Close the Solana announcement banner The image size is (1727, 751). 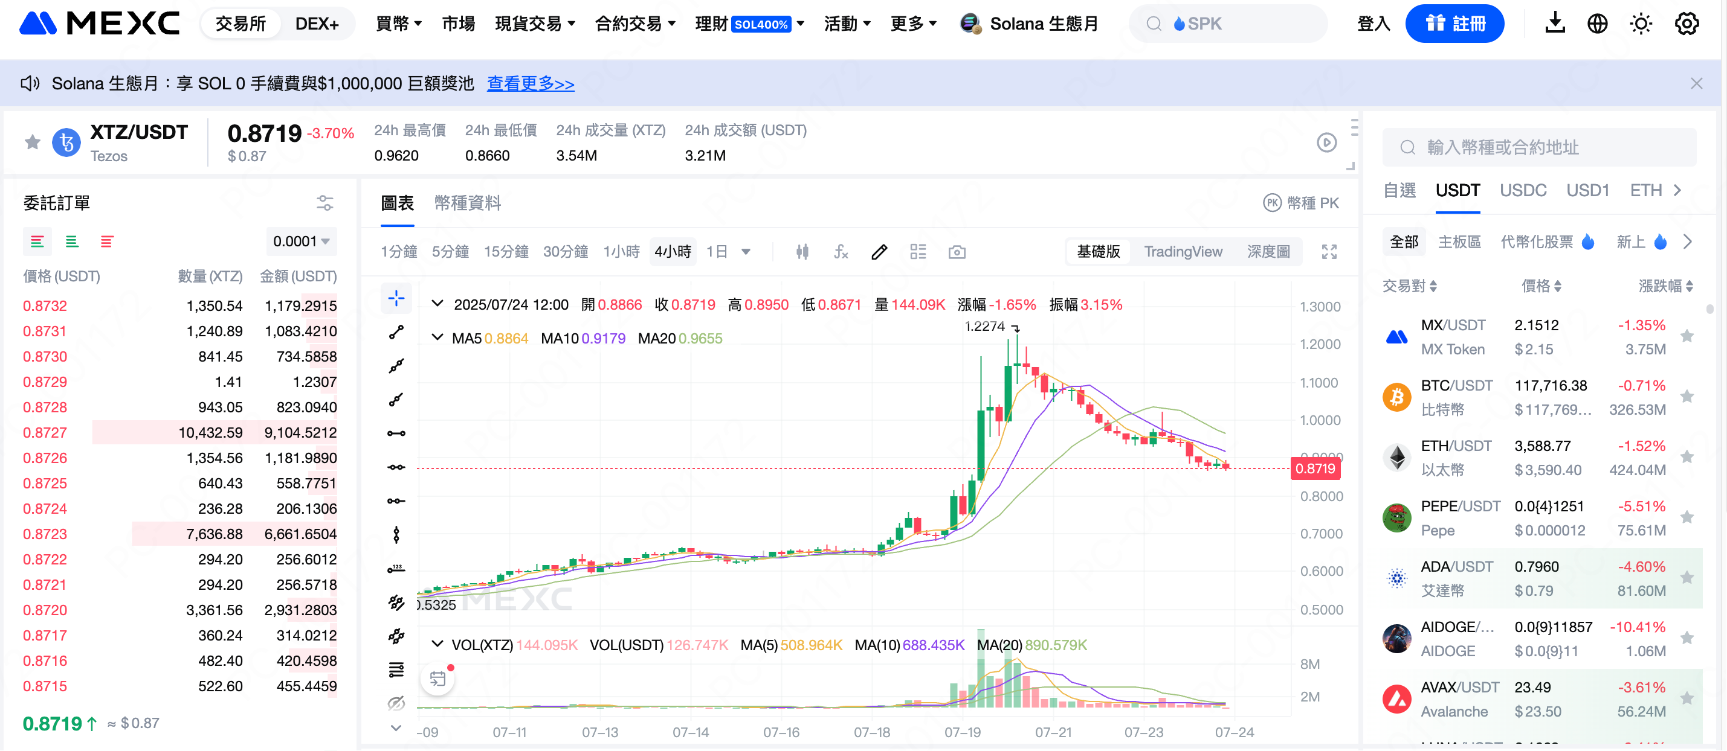(x=1696, y=84)
